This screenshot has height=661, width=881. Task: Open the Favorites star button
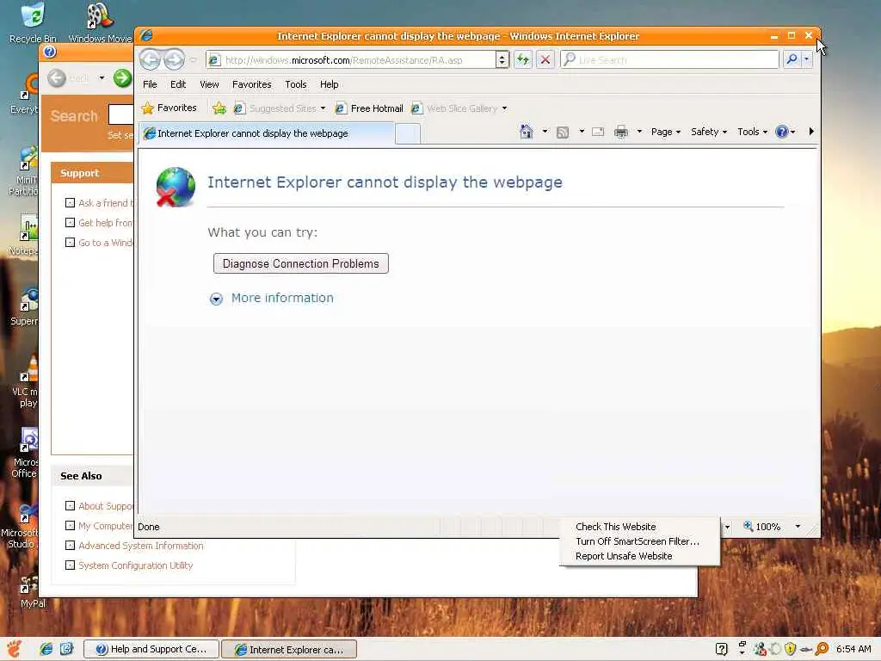click(x=169, y=108)
